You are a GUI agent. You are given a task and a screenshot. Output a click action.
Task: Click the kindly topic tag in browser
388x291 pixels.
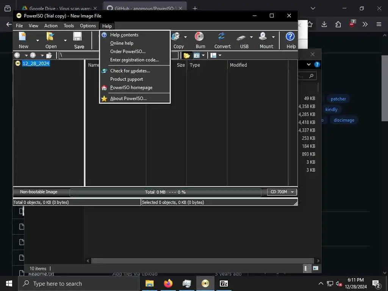[x=331, y=110]
